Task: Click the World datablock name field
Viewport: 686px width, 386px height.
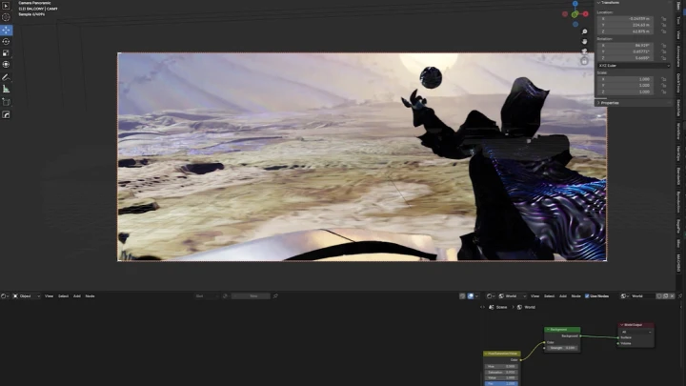Action: 643,296
